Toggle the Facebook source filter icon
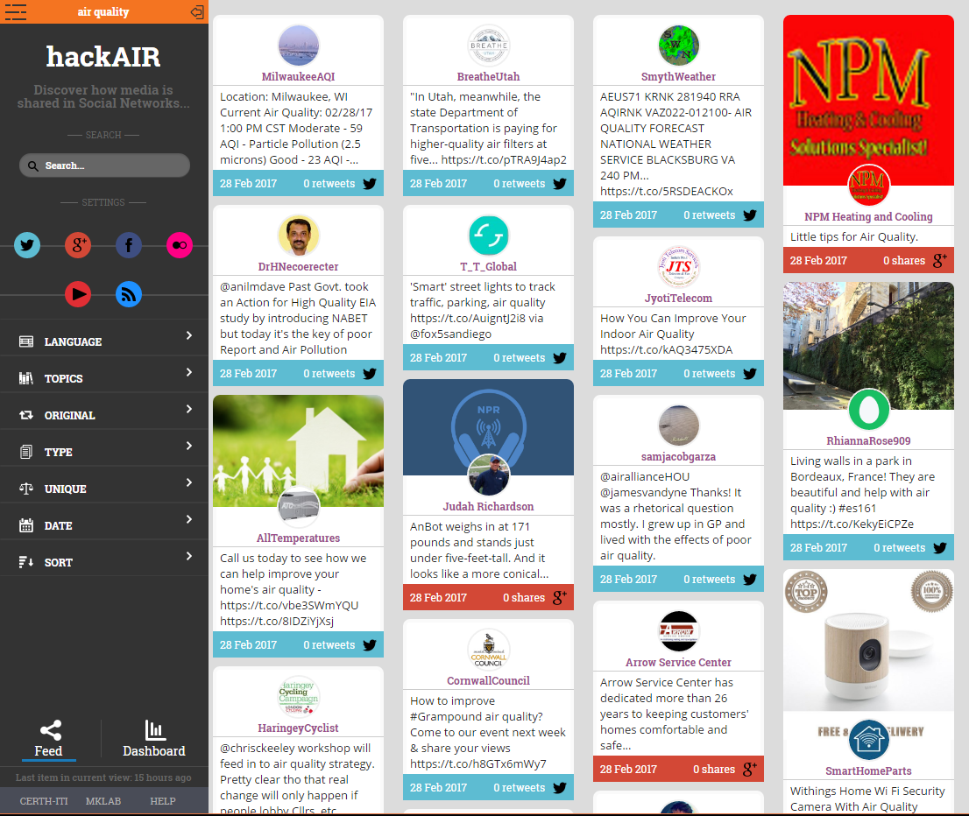Image resolution: width=969 pixels, height=816 pixels. pos(129,245)
